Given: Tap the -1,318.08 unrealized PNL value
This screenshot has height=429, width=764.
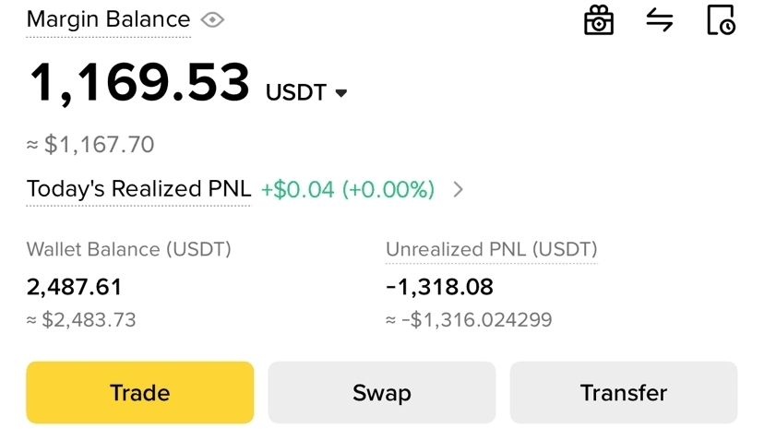Looking at the screenshot, I should (439, 286).
